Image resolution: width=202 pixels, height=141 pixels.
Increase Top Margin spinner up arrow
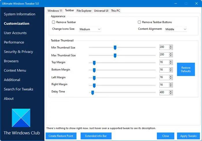point(171,61)
